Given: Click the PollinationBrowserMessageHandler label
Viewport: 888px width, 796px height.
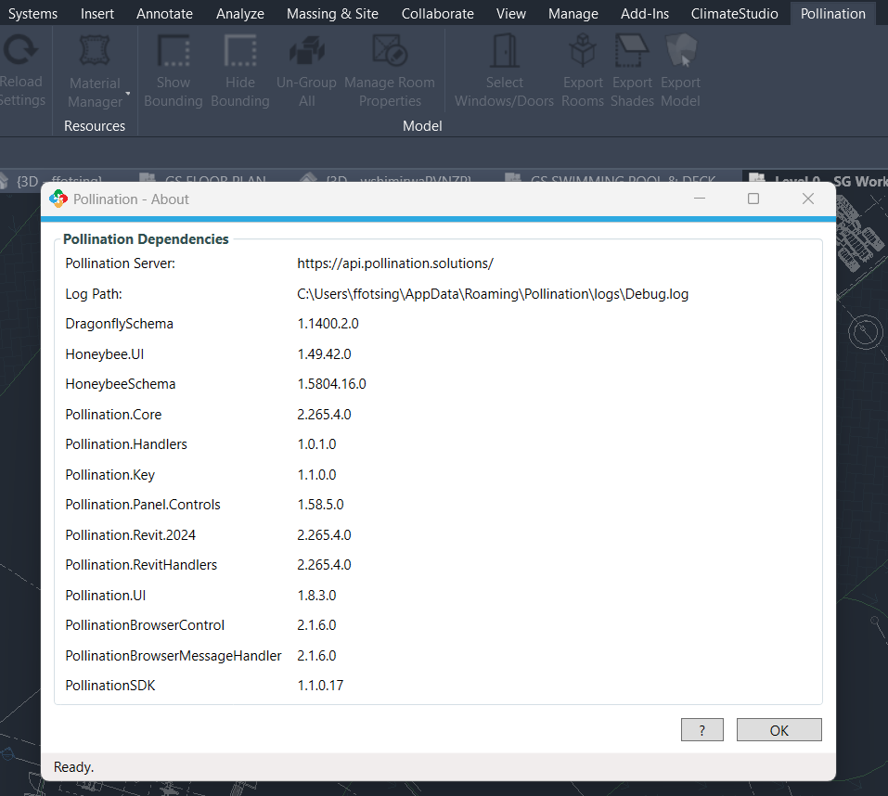Looking at the screenshot, I should pos(174,656).
